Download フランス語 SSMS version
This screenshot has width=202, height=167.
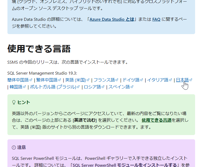coord(104,80)
